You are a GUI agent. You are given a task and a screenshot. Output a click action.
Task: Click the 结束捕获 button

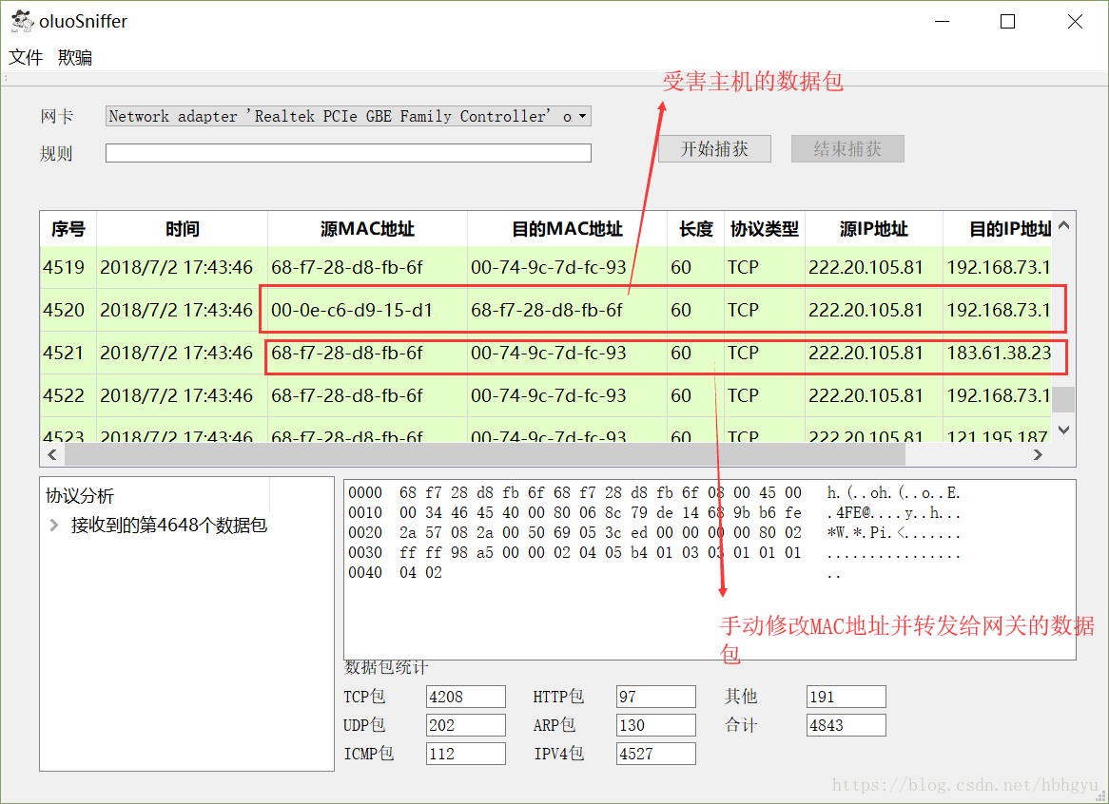pyautogui.click(x=847, y=149)
